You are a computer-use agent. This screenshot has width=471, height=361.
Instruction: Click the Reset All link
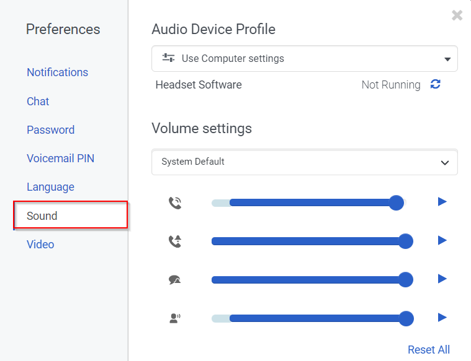pos(428,350)
